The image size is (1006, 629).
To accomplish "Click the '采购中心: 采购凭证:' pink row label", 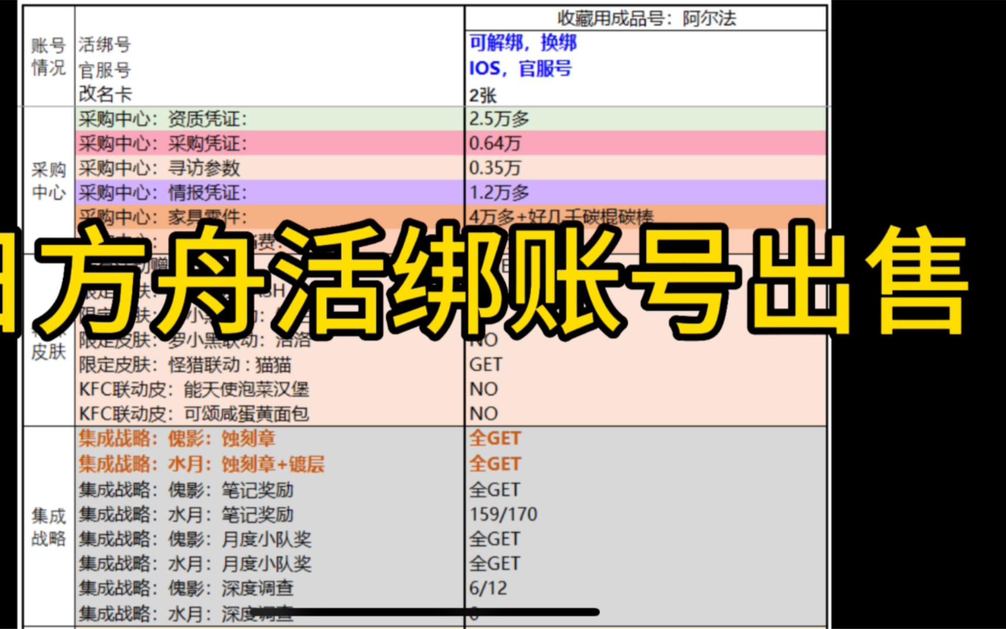I will coord(163,143).
